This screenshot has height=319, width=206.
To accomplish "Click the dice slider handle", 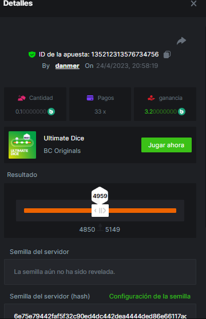I will [x=100, y=211].
